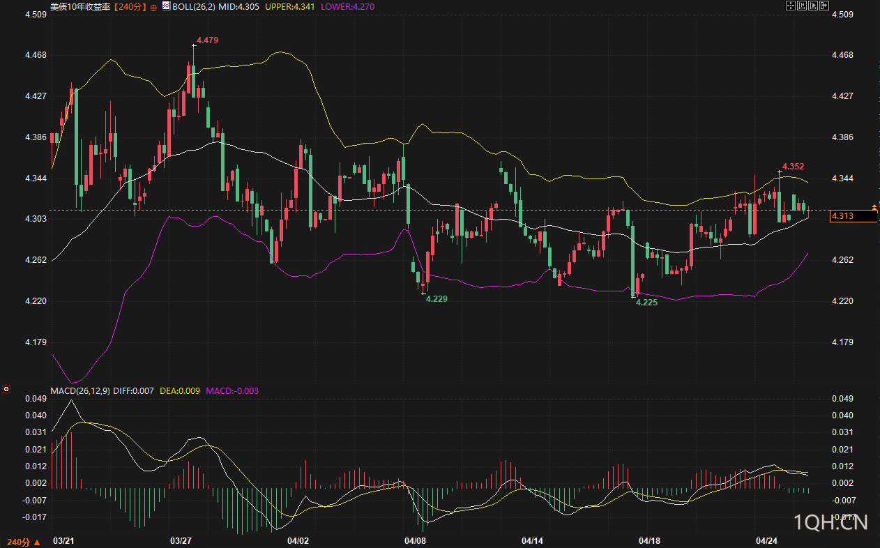Click the 4.479 high price marker
The width and height of the screenshot is (880, 548).
[x=207, y=40]
